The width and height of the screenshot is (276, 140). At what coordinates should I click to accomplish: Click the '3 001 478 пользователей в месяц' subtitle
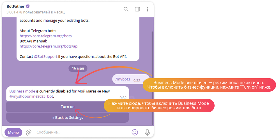click(x=36, y=12)
